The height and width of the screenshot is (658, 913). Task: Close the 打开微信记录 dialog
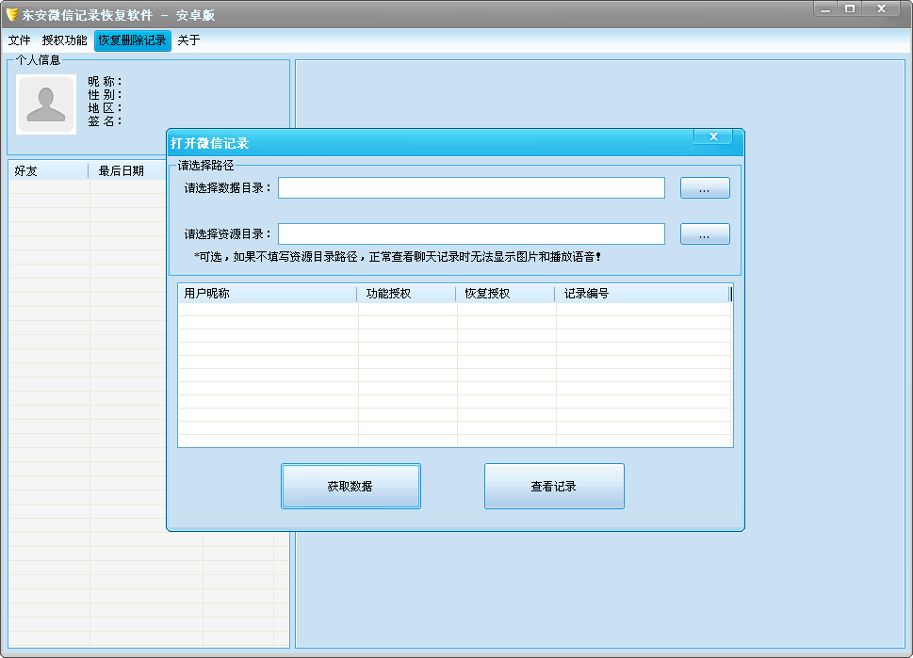[713, 137]
